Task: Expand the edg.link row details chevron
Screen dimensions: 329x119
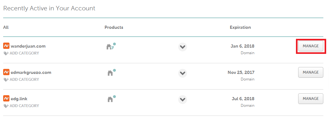Action: pyautogui.click(x=183, y=99)
